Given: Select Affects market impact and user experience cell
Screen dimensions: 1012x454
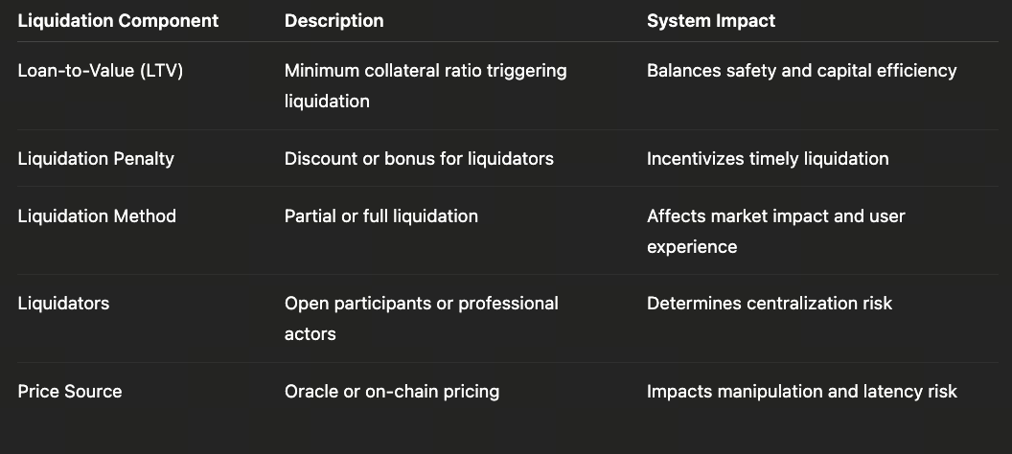Looking at the screenshot, I should pos(775,231).
